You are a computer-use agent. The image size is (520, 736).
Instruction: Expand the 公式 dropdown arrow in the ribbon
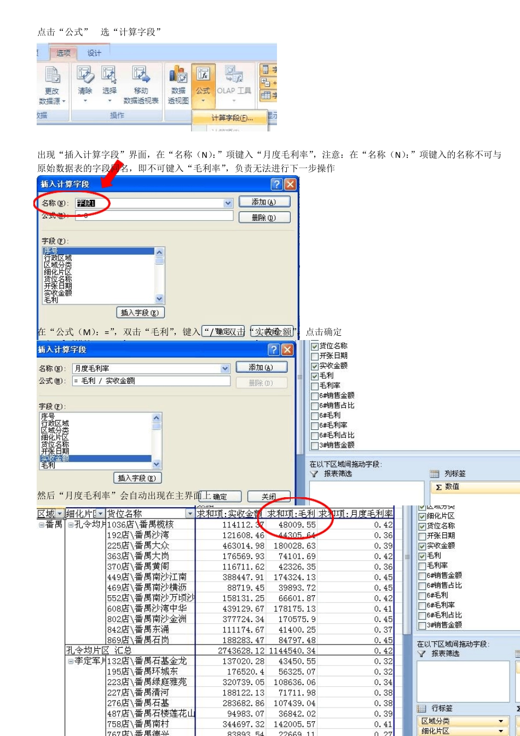click(203, 101)
